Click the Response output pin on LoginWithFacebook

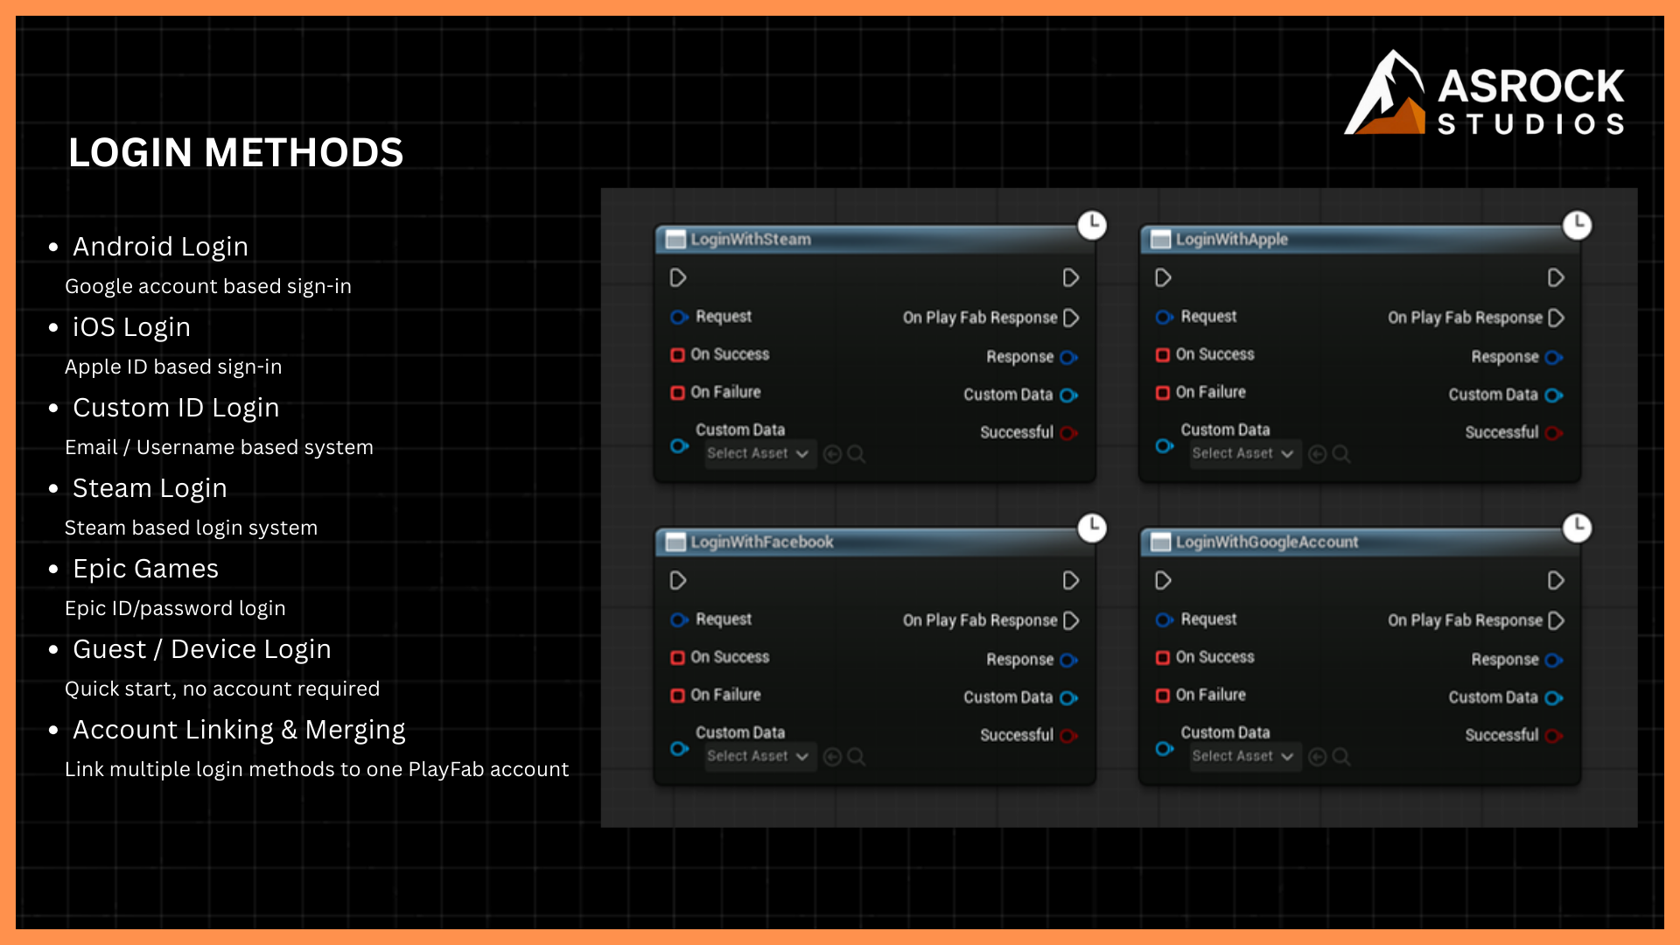pos(1068,660)
